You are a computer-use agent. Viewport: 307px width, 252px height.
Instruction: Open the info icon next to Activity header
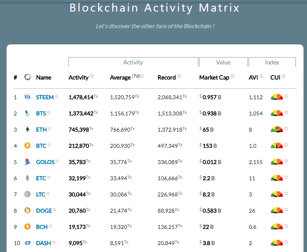[92, 76]
